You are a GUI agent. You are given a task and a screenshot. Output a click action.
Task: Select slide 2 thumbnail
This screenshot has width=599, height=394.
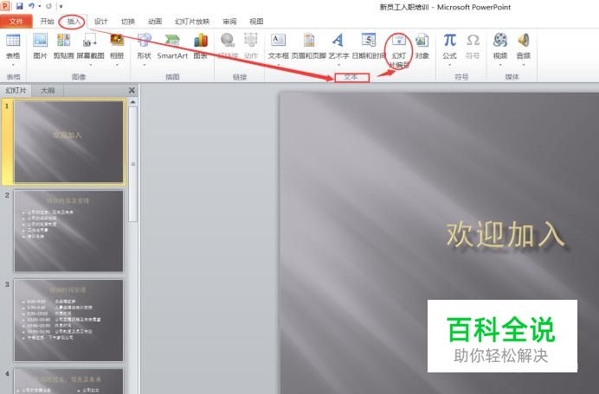pos(68,232)
